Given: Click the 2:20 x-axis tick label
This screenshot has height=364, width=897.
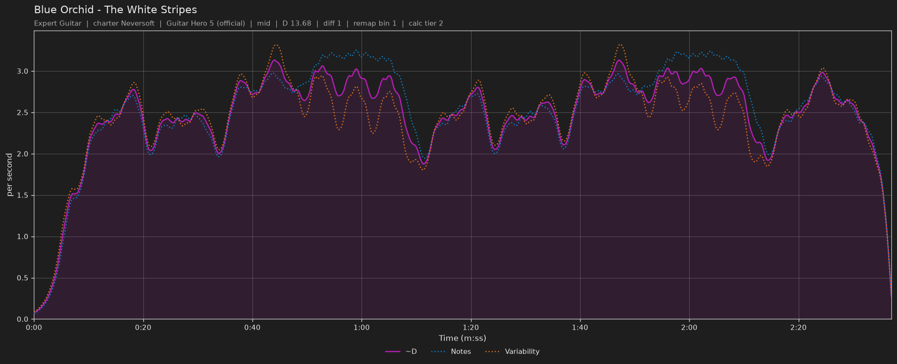Looking at the screenshot, I should coord(798,327).
